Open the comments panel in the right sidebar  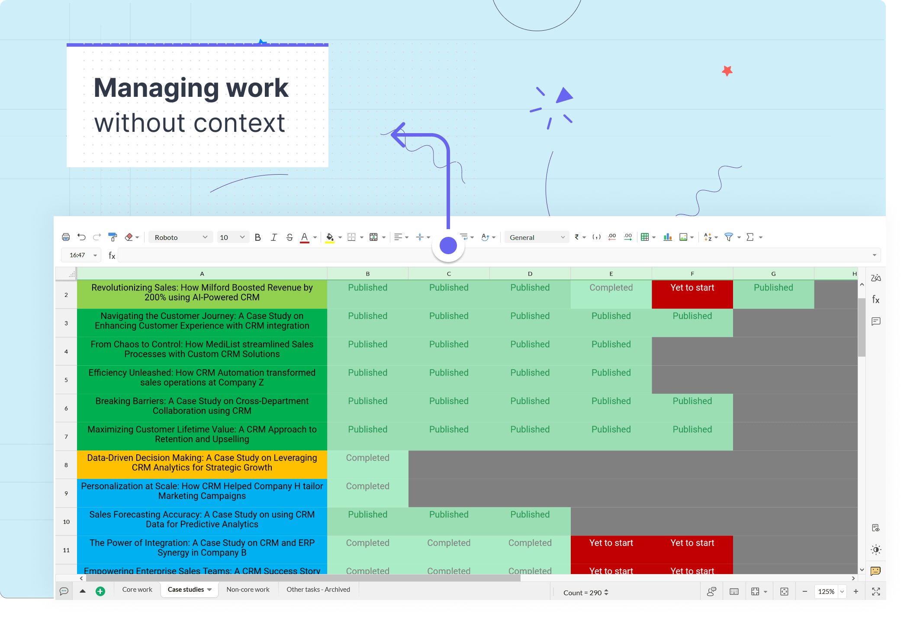876,321
